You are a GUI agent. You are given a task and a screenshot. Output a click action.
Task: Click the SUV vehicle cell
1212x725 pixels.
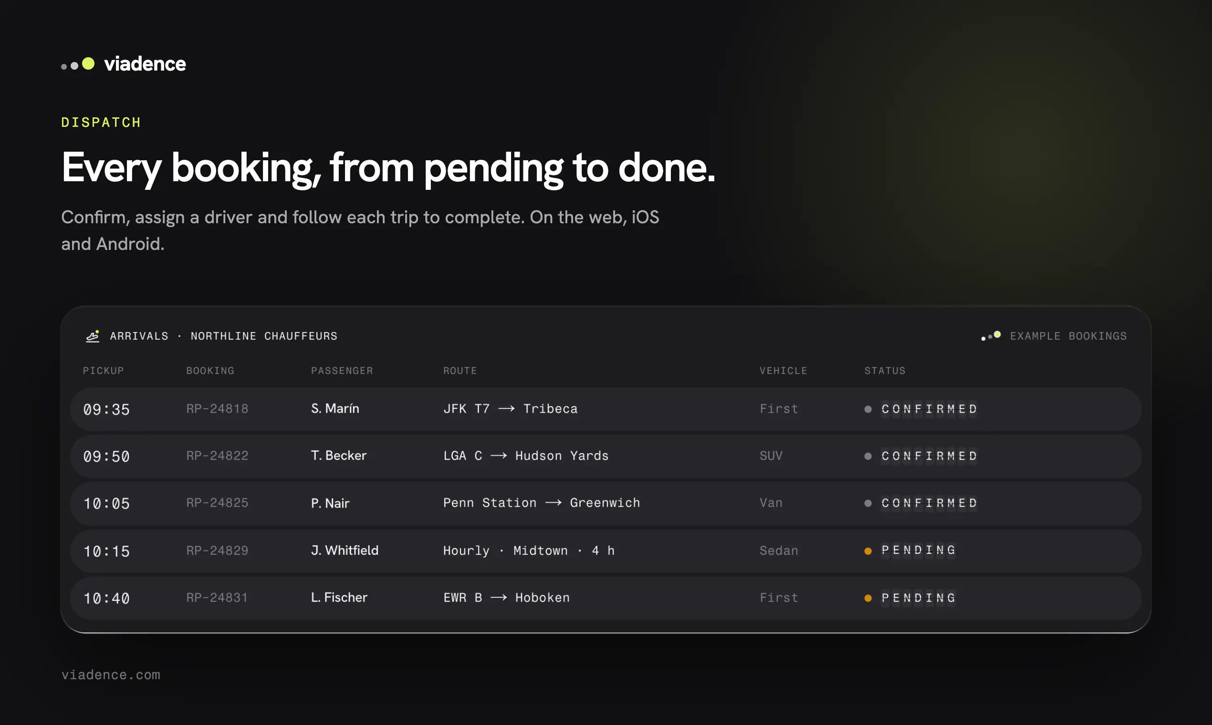tap(771, 456)
